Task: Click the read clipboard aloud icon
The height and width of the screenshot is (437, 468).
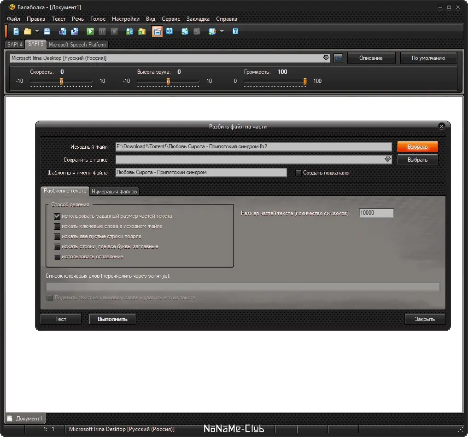Action: click(x=129, y=31)
